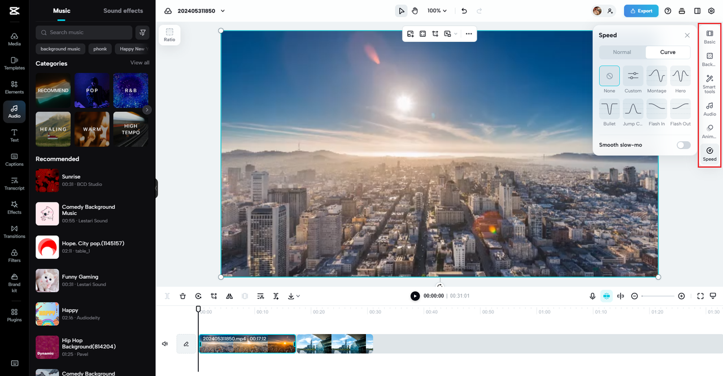Screen dimensions: 723x376
Task: Open the settings hexagon icon in top bar
Action: coord(711,11)
